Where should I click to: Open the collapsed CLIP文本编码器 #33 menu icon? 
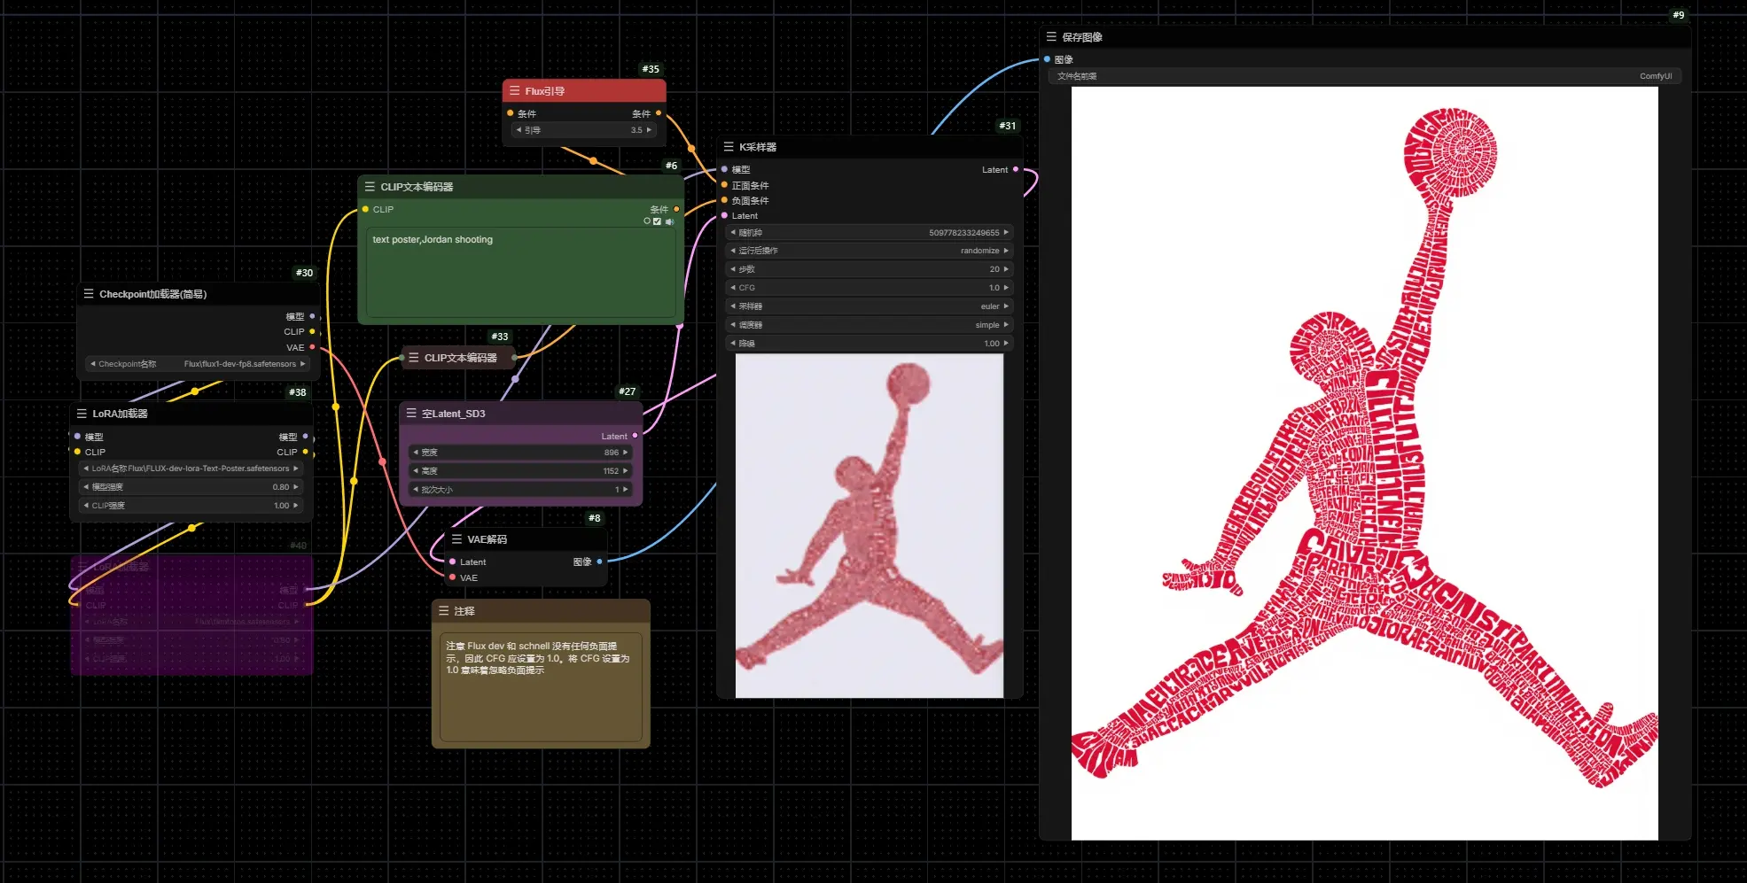click(x=413, y=358)
